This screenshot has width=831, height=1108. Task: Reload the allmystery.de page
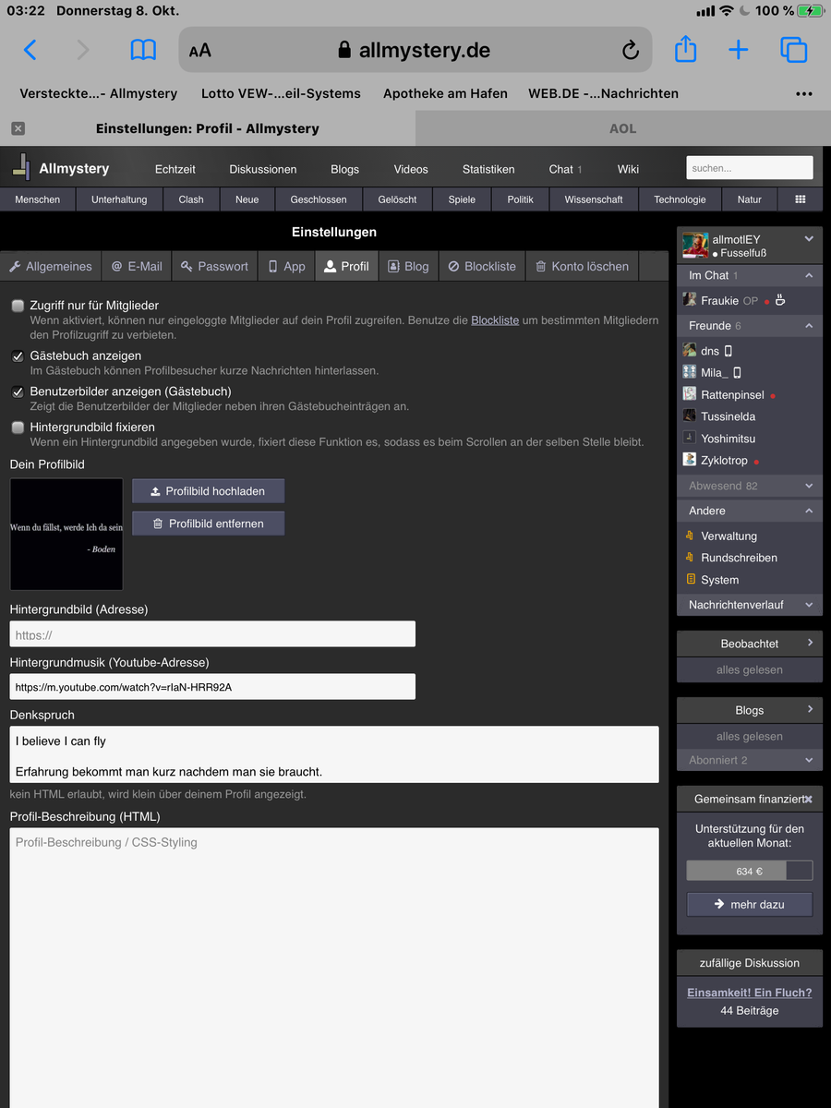coord(631,51)
